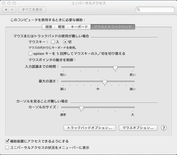Click the 入力認識までの時間 slider thumb

point(115,68)
